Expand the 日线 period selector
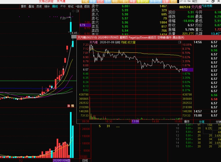This screenshot has height=162, width=221. (85, 160)
